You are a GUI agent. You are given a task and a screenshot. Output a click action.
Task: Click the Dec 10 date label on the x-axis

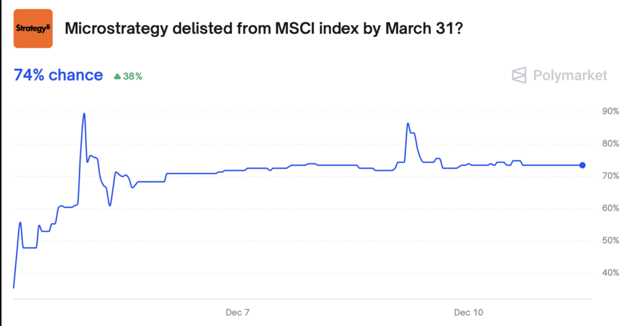pyautogui.click(x=469, y=312)
